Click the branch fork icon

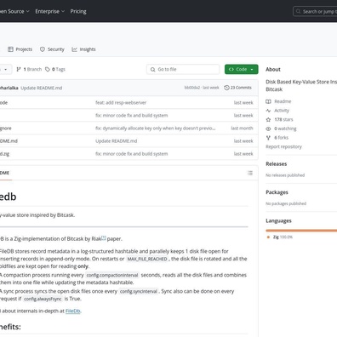point(19,69)
